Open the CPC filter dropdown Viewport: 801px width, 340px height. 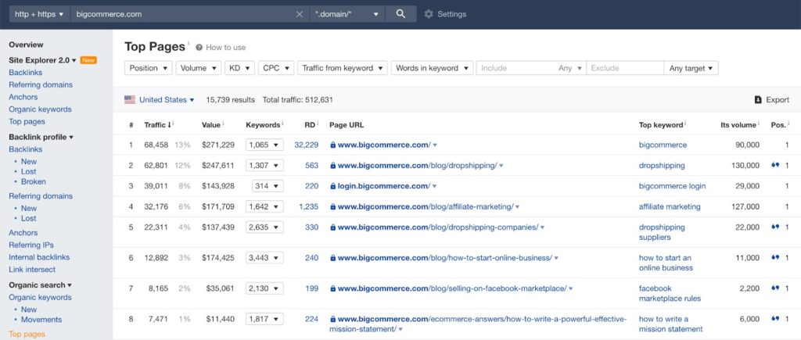(276, 68)
